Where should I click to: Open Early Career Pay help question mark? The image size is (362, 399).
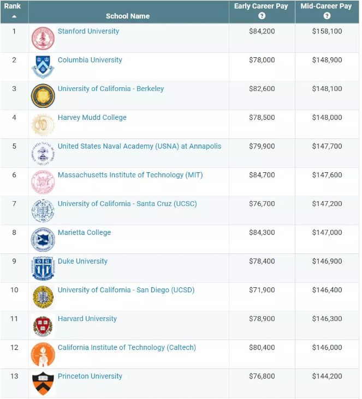pyautogui.click(x=262, y=16)
